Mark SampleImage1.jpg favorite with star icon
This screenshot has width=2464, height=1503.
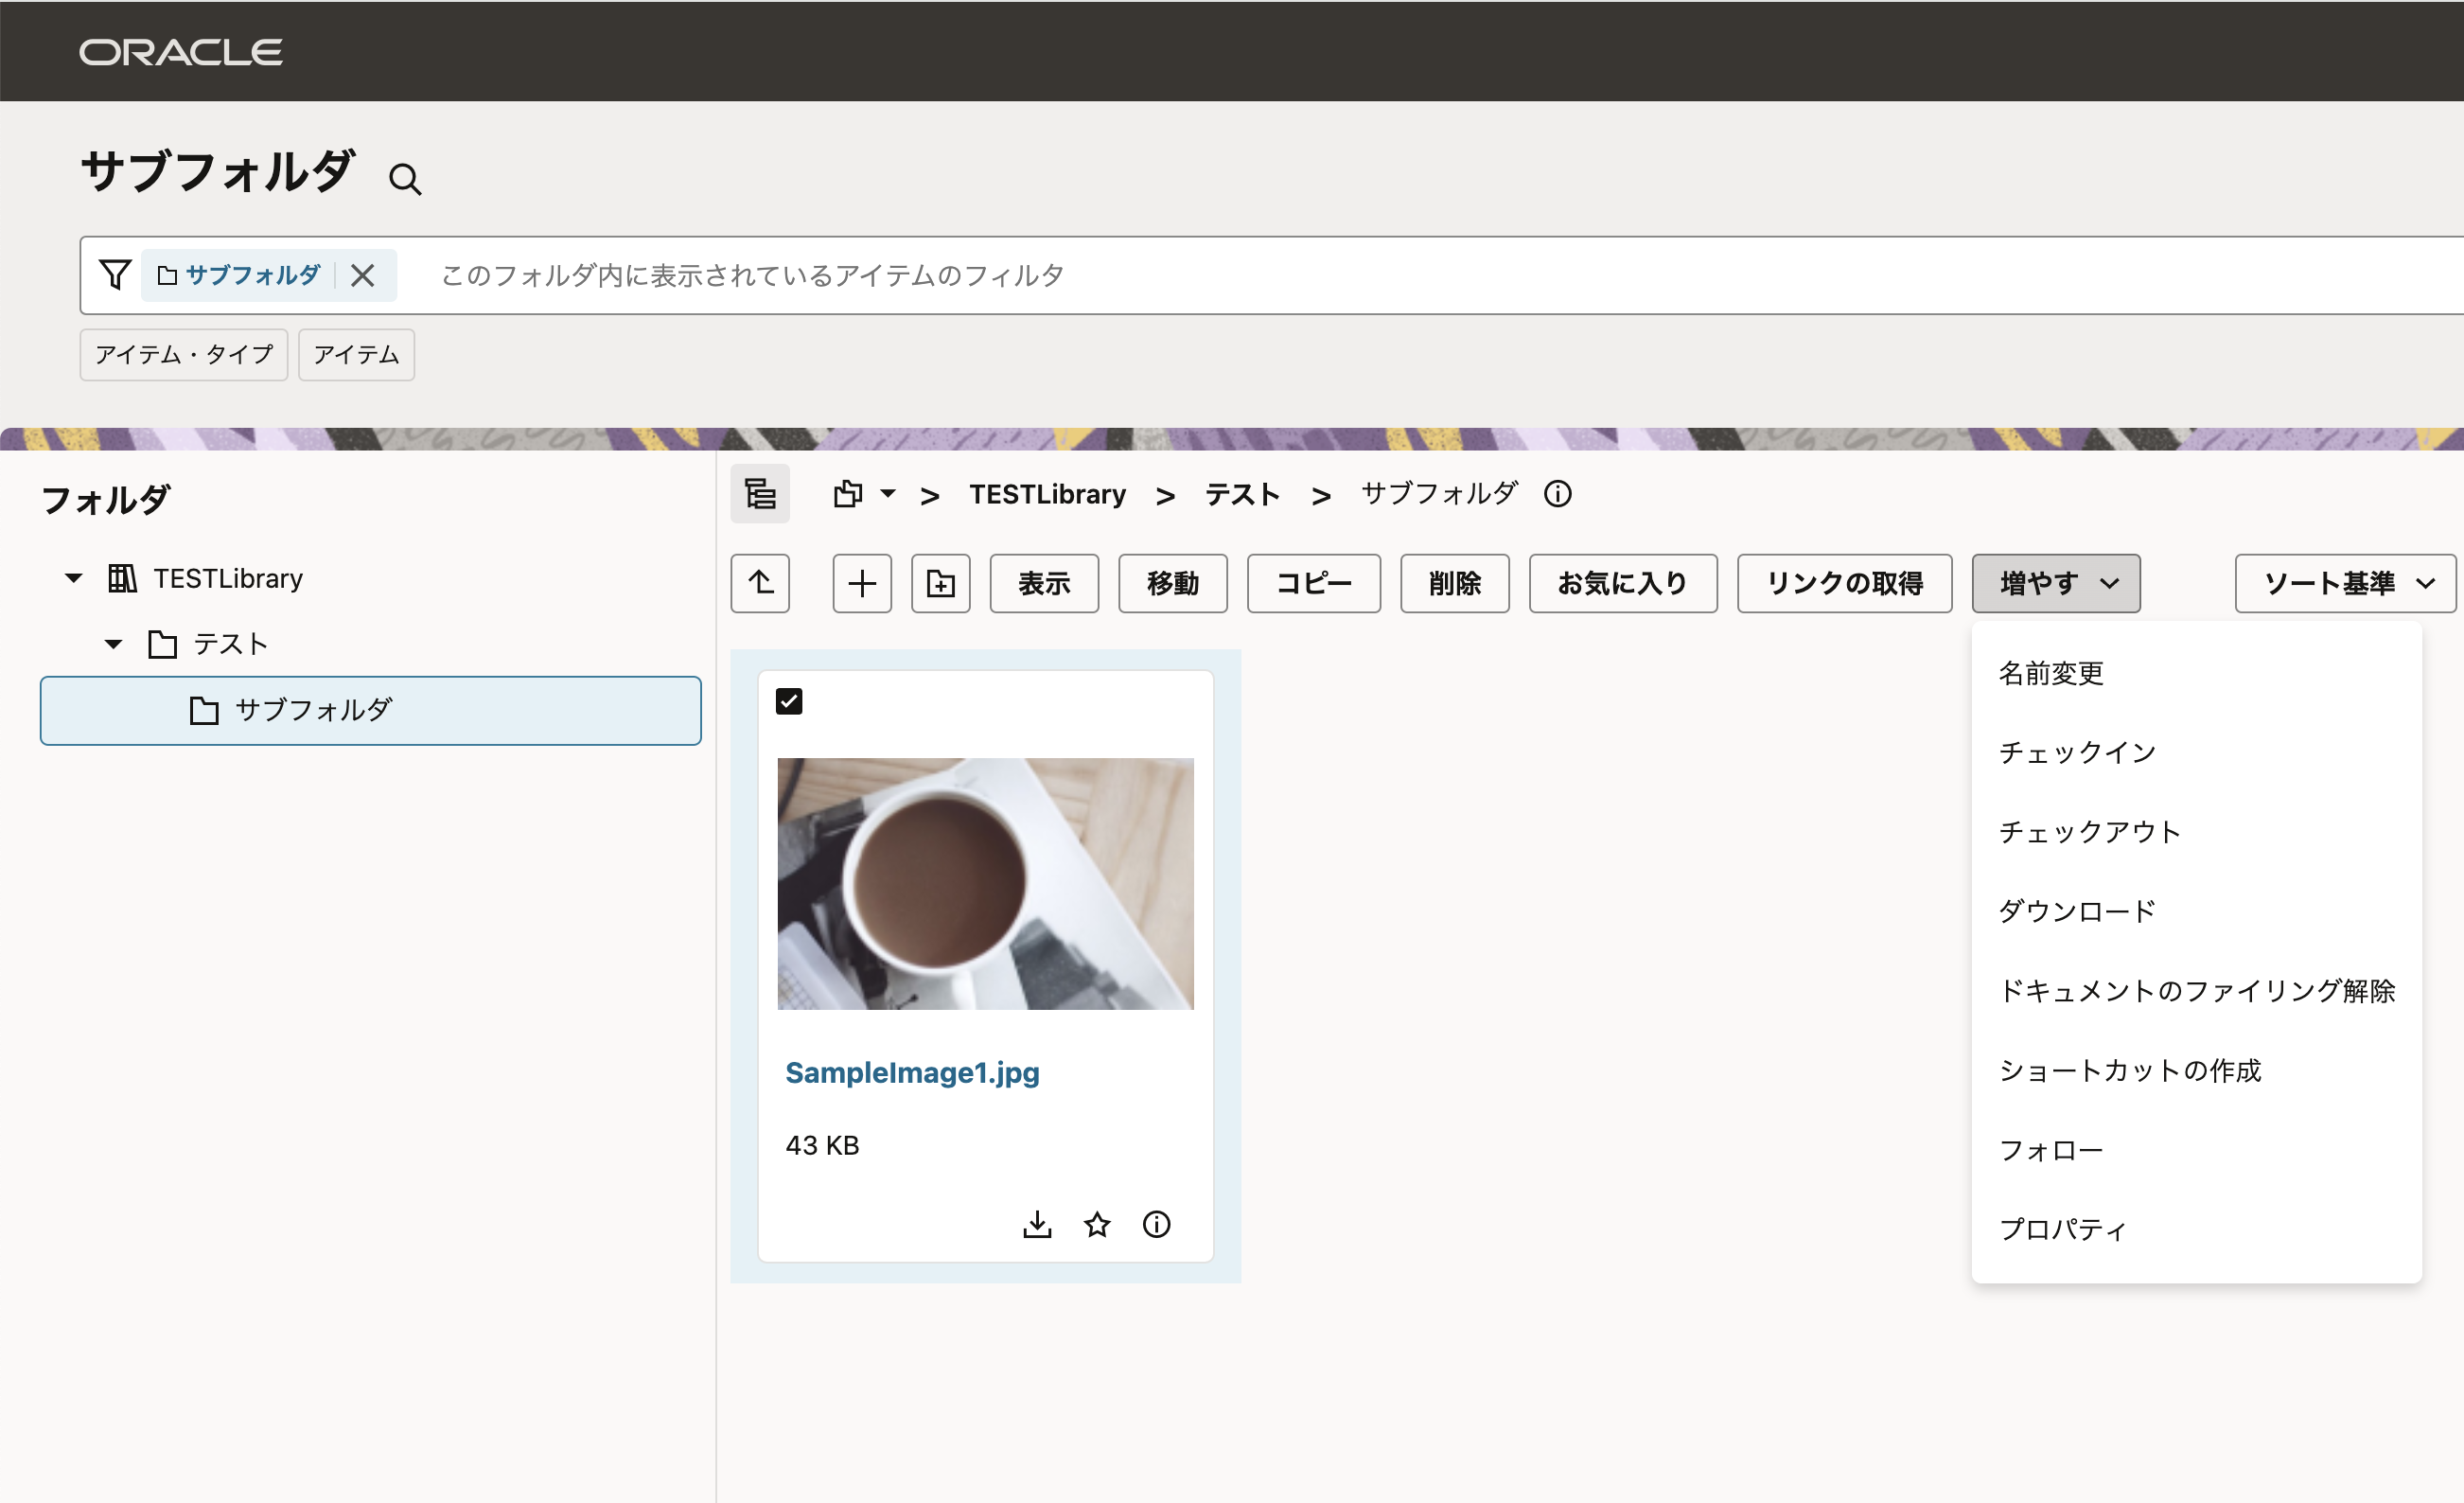click(x=1097, y=1224)
